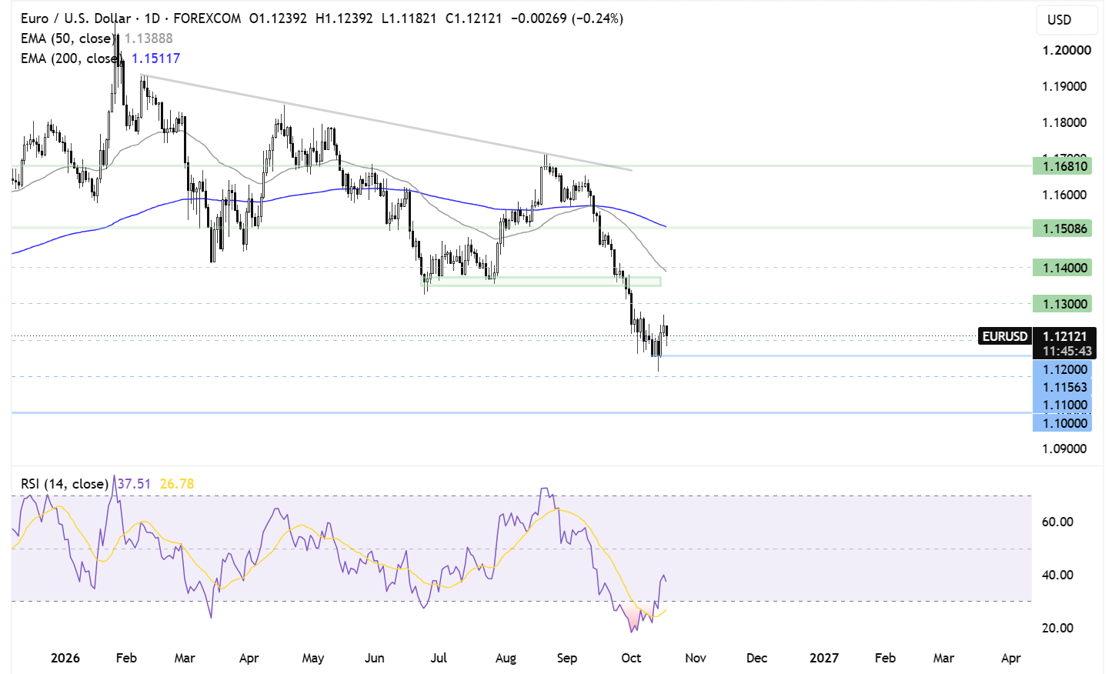Click the RSI moving average value 26.78
1115x674 pixels.
(177, 484)
